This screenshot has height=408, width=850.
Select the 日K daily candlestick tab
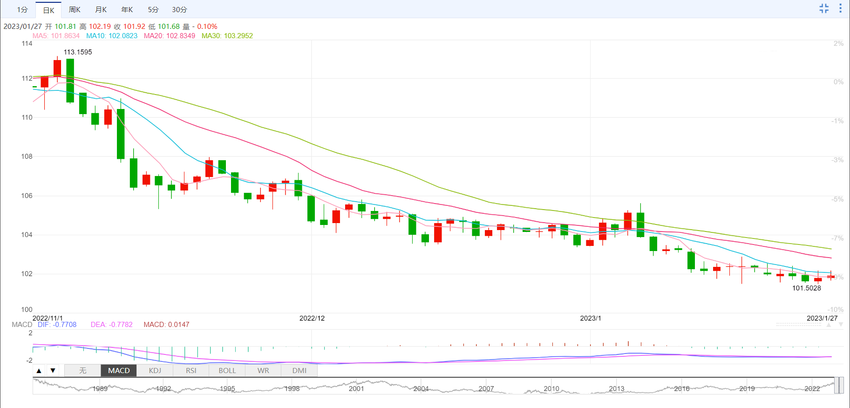48,10
